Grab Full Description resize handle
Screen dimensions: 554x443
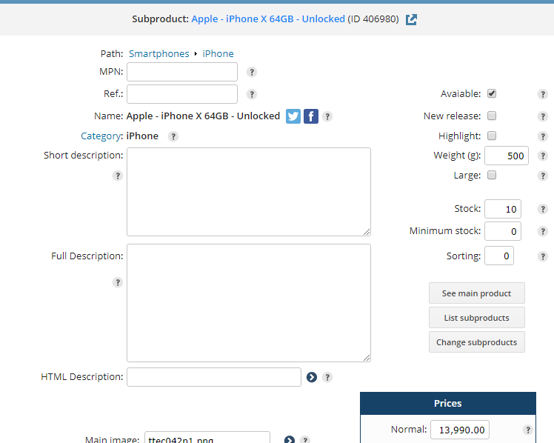pos(367,358)
